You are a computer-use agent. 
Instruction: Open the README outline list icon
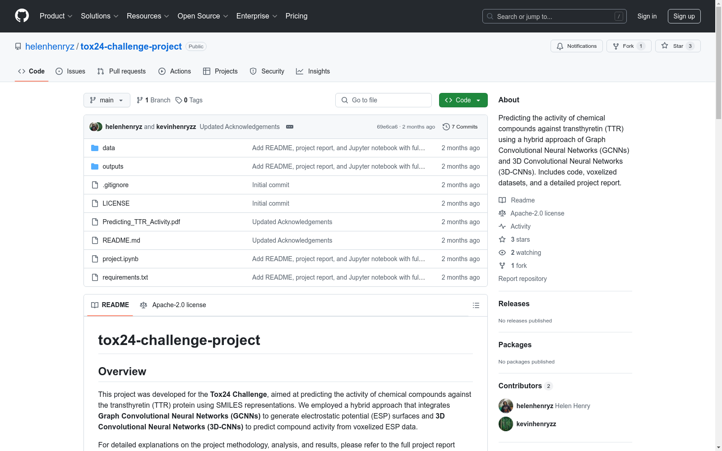pyautogui.click(x=476, y=305)
